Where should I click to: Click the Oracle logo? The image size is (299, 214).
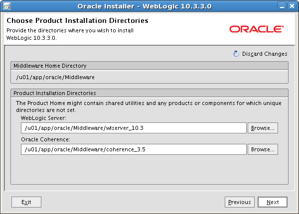(256, 29)
